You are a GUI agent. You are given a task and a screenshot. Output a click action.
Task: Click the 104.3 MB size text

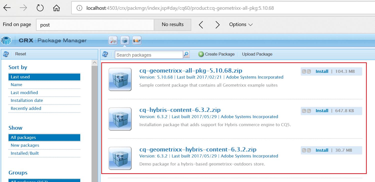tap(345, 71)
